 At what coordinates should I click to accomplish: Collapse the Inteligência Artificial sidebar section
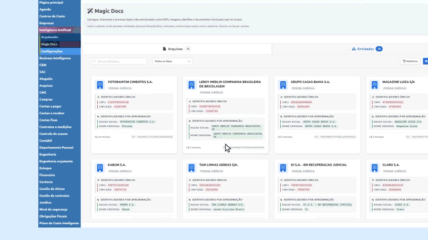pos(55,30)
